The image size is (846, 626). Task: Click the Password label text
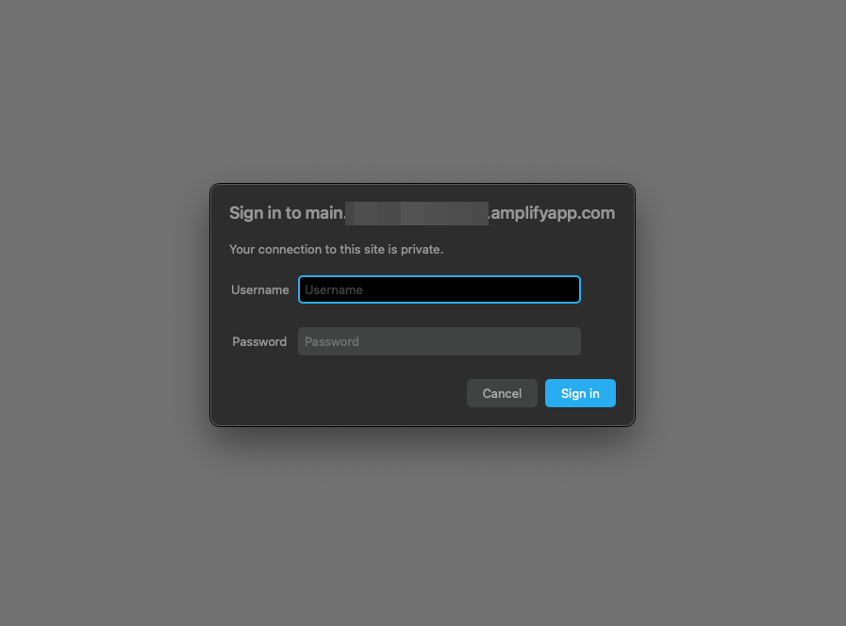259,342
